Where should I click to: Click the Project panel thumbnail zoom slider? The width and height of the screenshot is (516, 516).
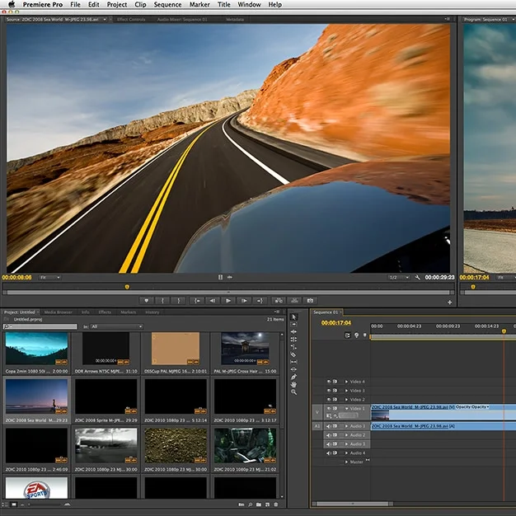(45, 504)
